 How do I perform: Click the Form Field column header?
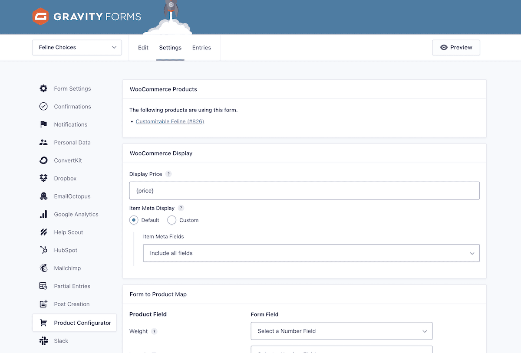(264, 314)
